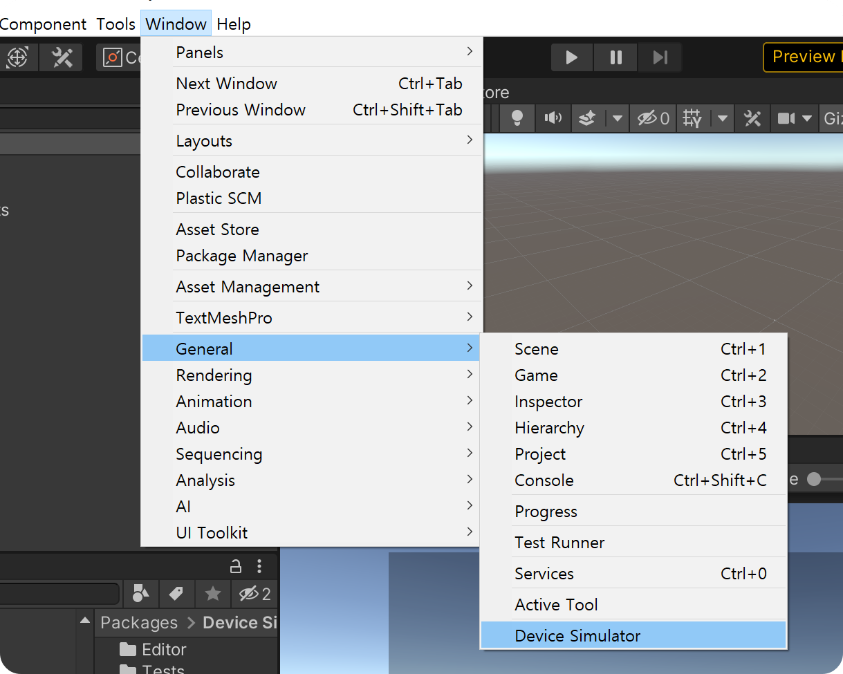Open the Progress window
The image size is (843, 674).
point(633,512)
